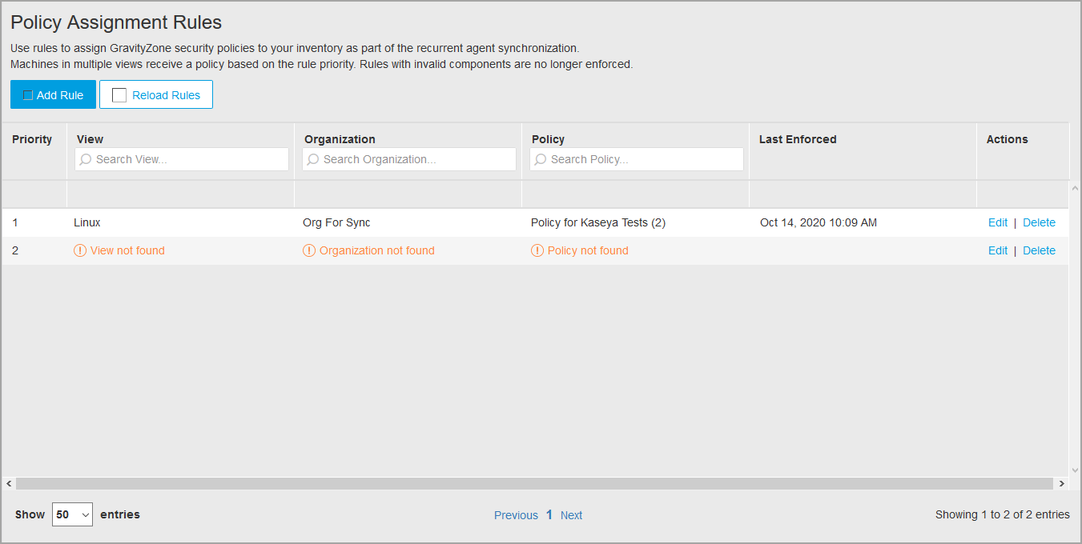Viewport: 1082px width, 544px height.
Task: Click the Add Rule button
Action: 53,94
